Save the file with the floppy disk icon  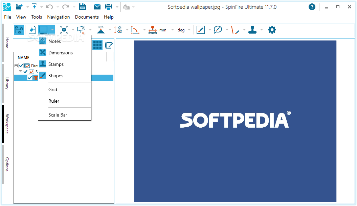pyautogui.click(x=83, y=7)
